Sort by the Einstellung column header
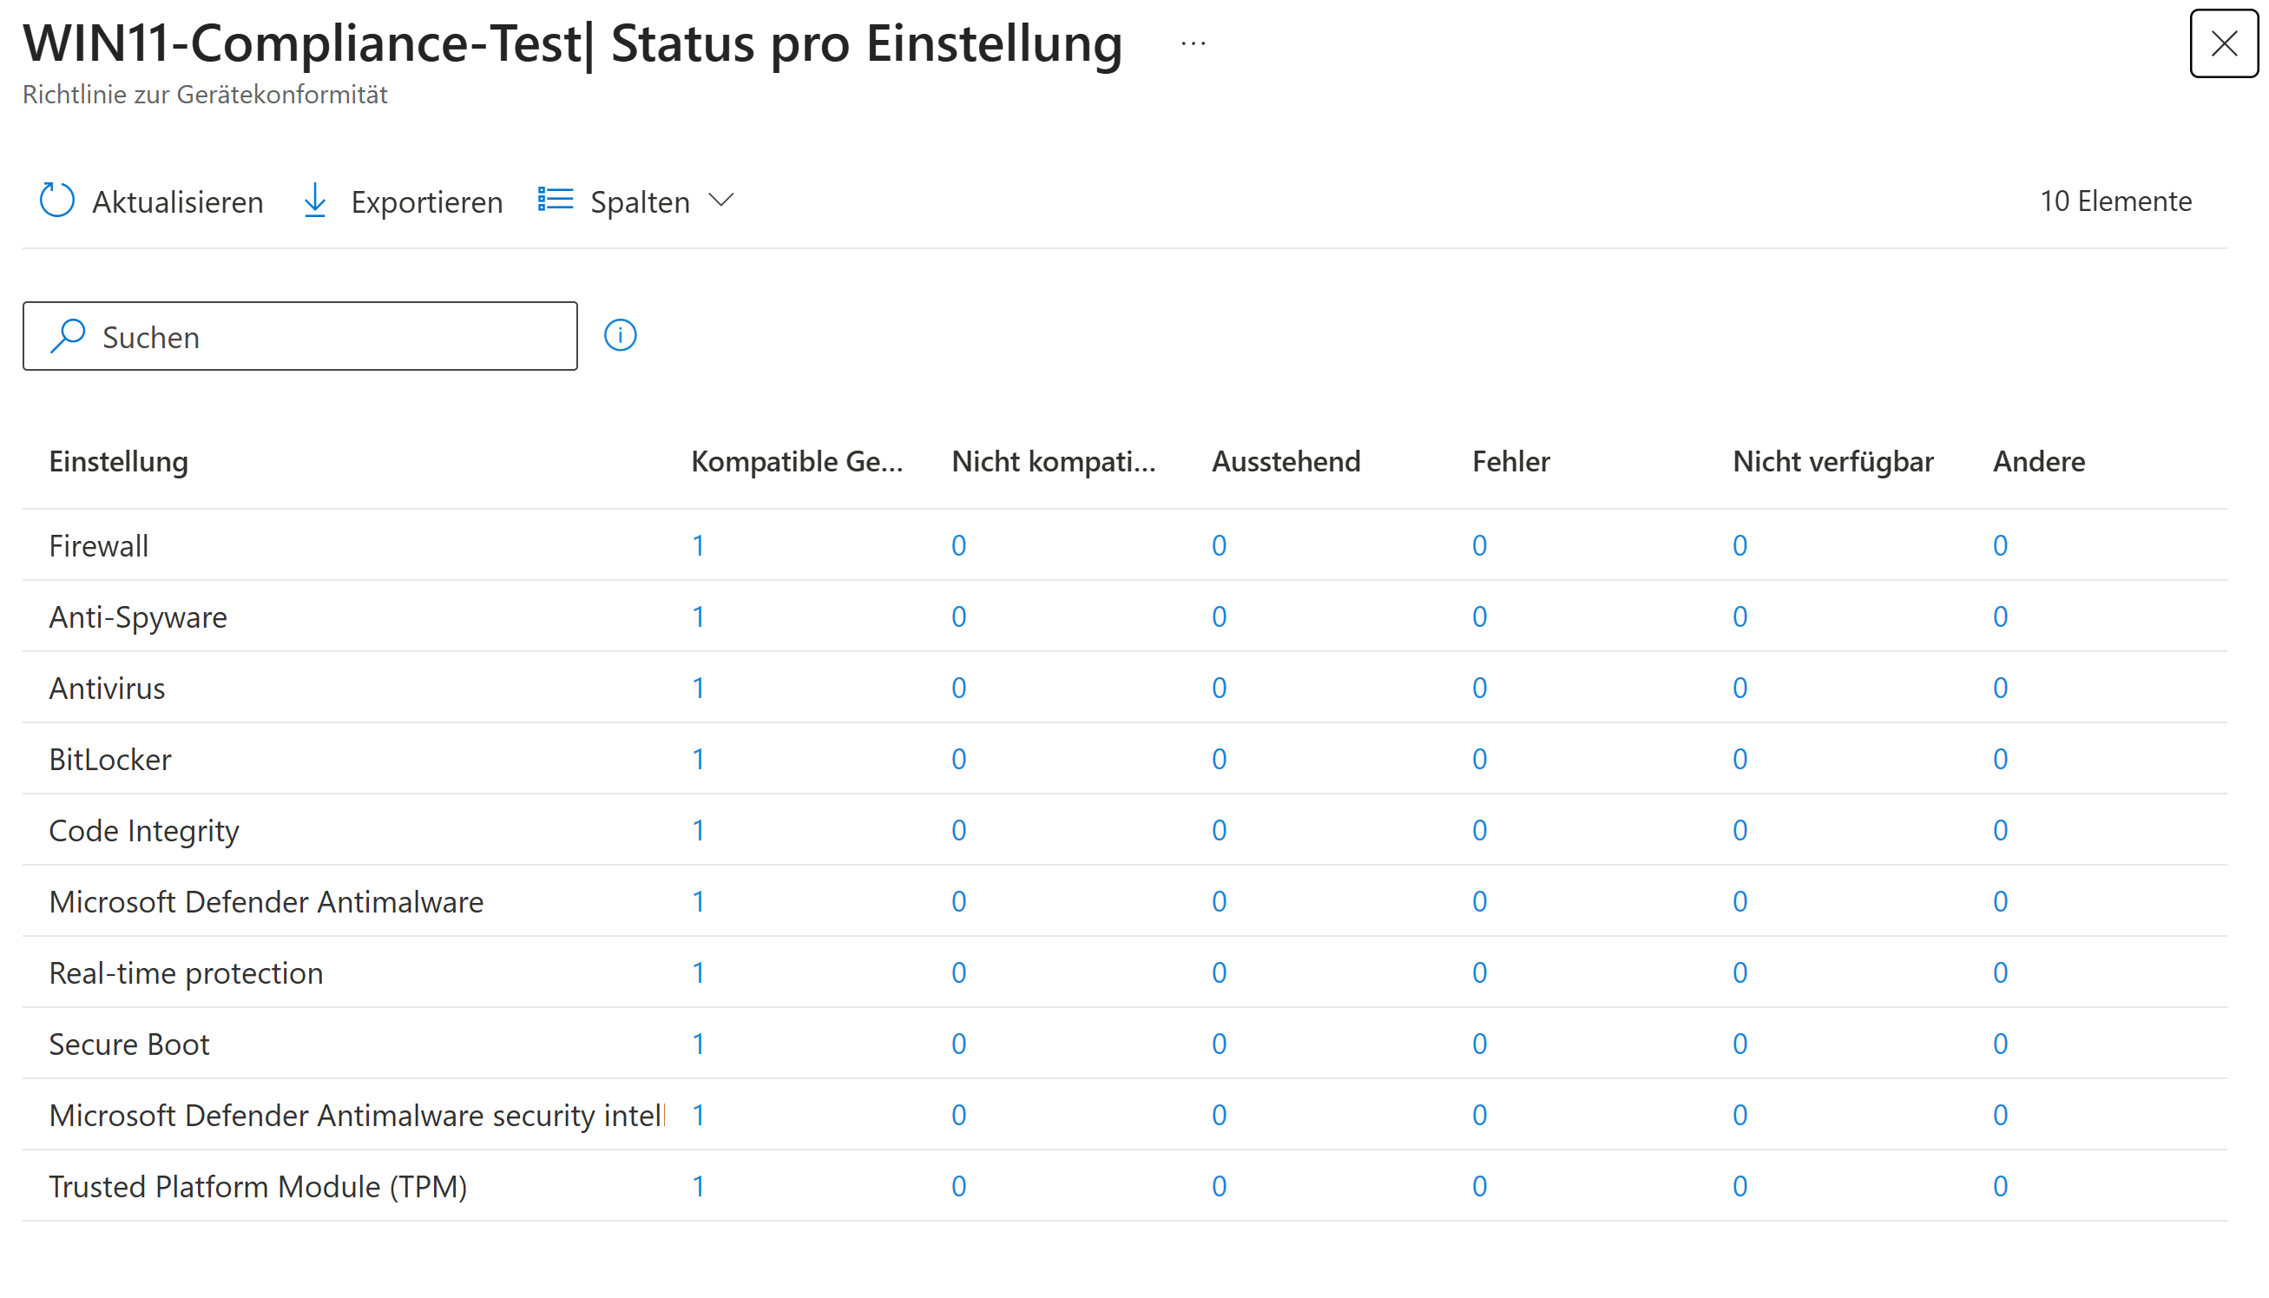Viewport: 2269px width, 1298px height. click(119, 461)
